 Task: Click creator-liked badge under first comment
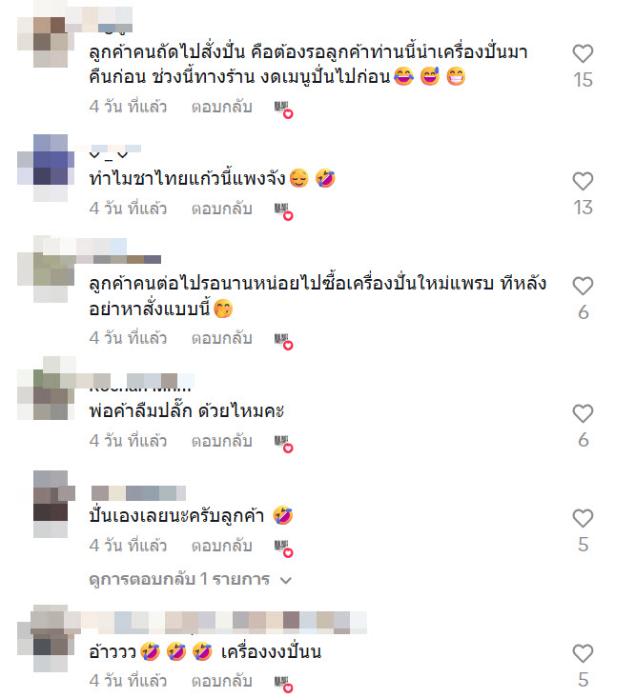click(283, 110)
